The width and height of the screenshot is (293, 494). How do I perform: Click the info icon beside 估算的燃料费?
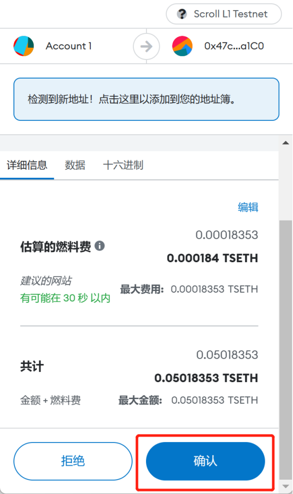(x=100, y=246)
